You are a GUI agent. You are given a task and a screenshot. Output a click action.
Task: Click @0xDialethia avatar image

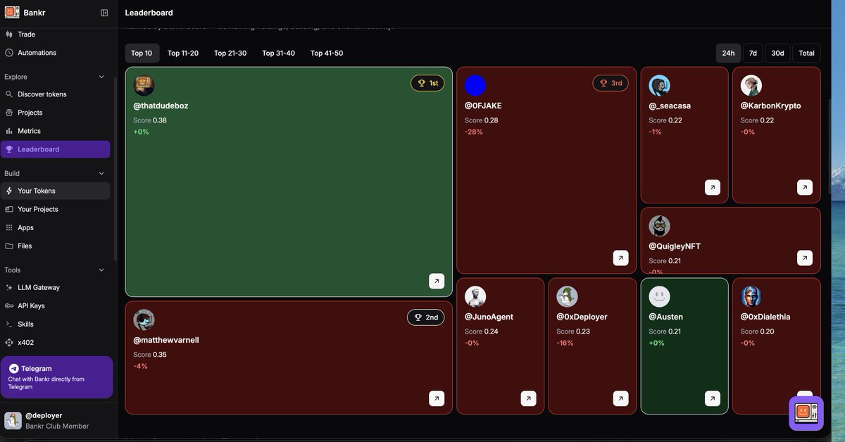click(x=751, y=296)
